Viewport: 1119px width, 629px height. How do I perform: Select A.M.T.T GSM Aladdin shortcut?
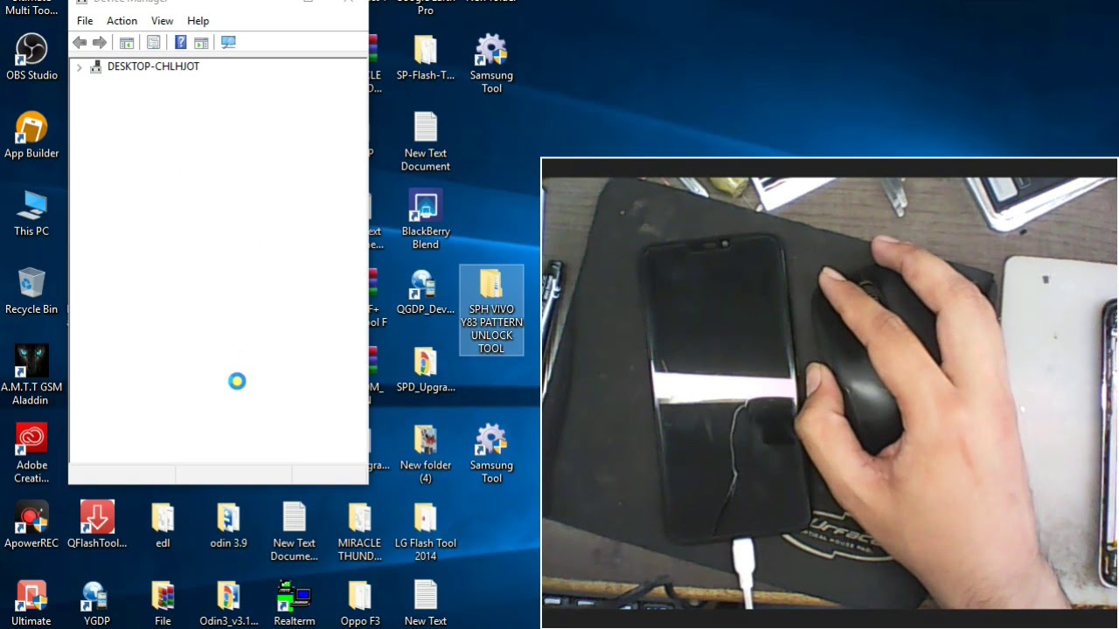(31, 375)
